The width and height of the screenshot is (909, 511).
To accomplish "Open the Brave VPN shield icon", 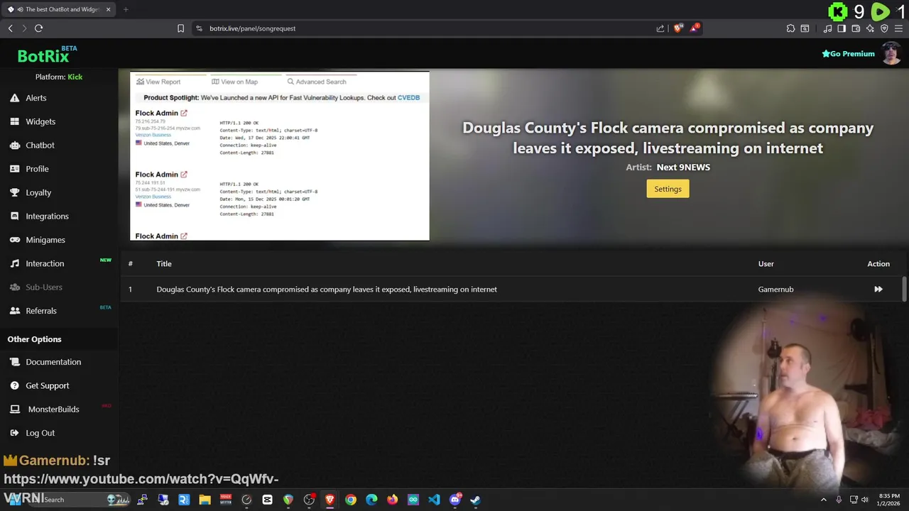I will [884, 28].
